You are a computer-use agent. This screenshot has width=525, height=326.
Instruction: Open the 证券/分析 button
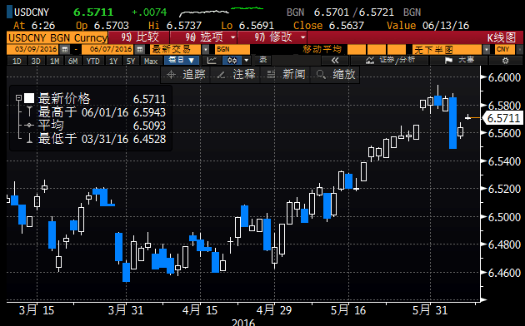(x=389, y=61)
